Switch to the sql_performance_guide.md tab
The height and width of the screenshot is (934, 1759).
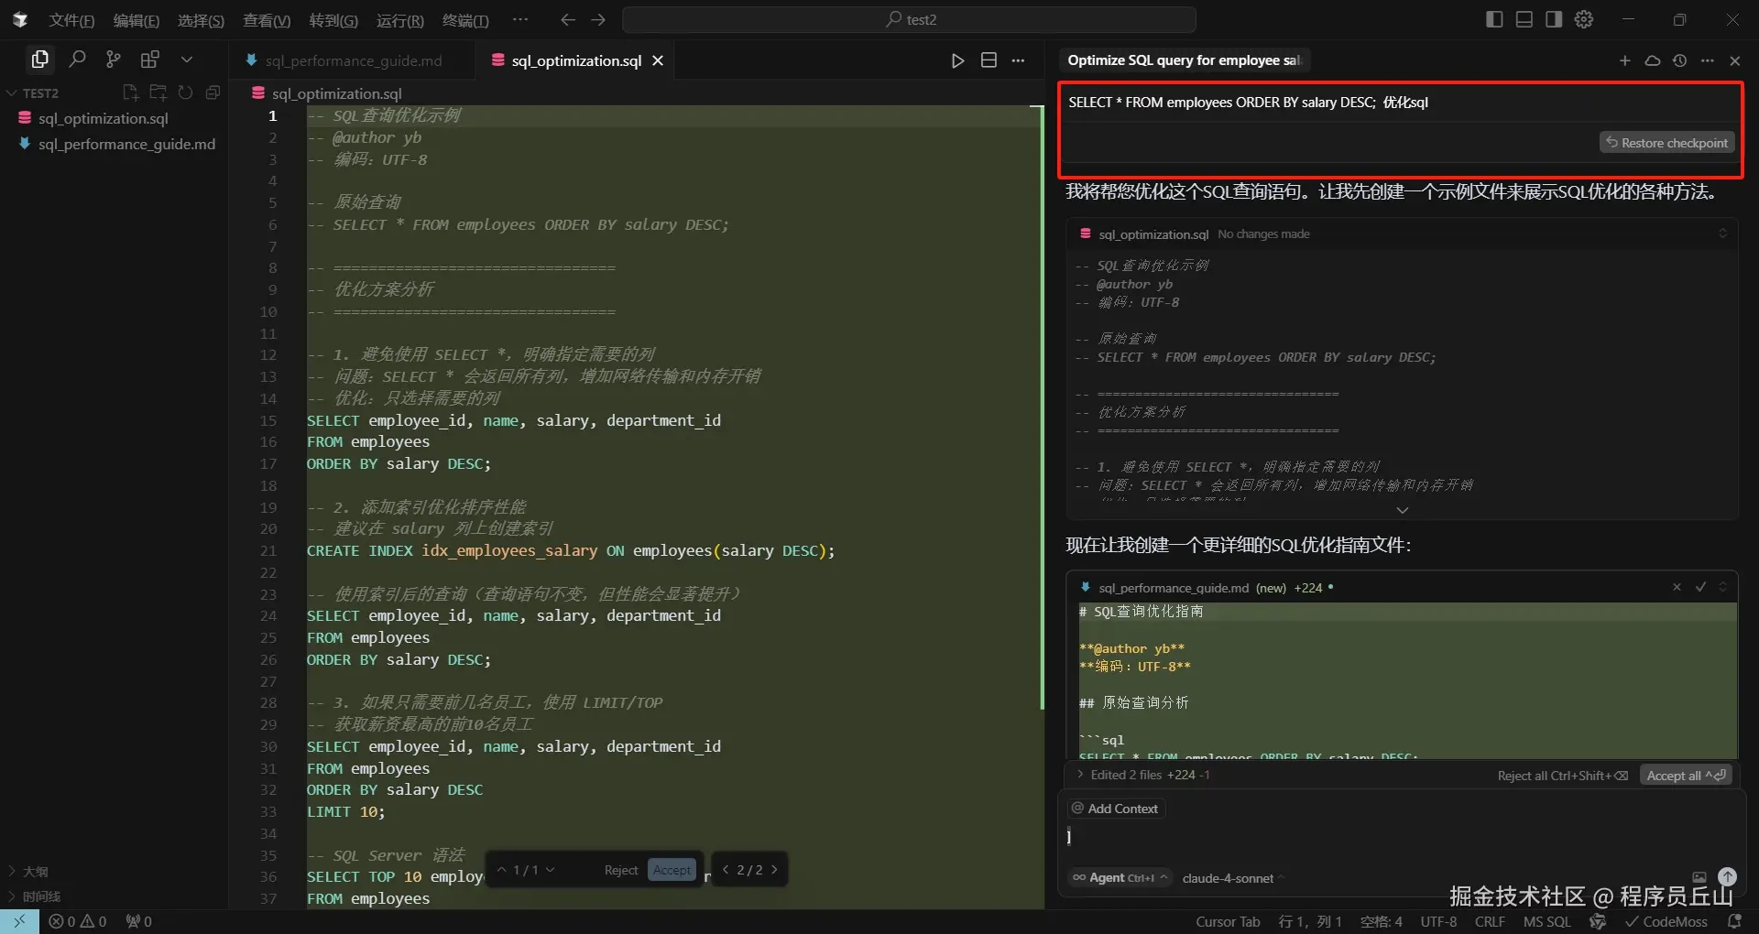[x=353, y=60]
